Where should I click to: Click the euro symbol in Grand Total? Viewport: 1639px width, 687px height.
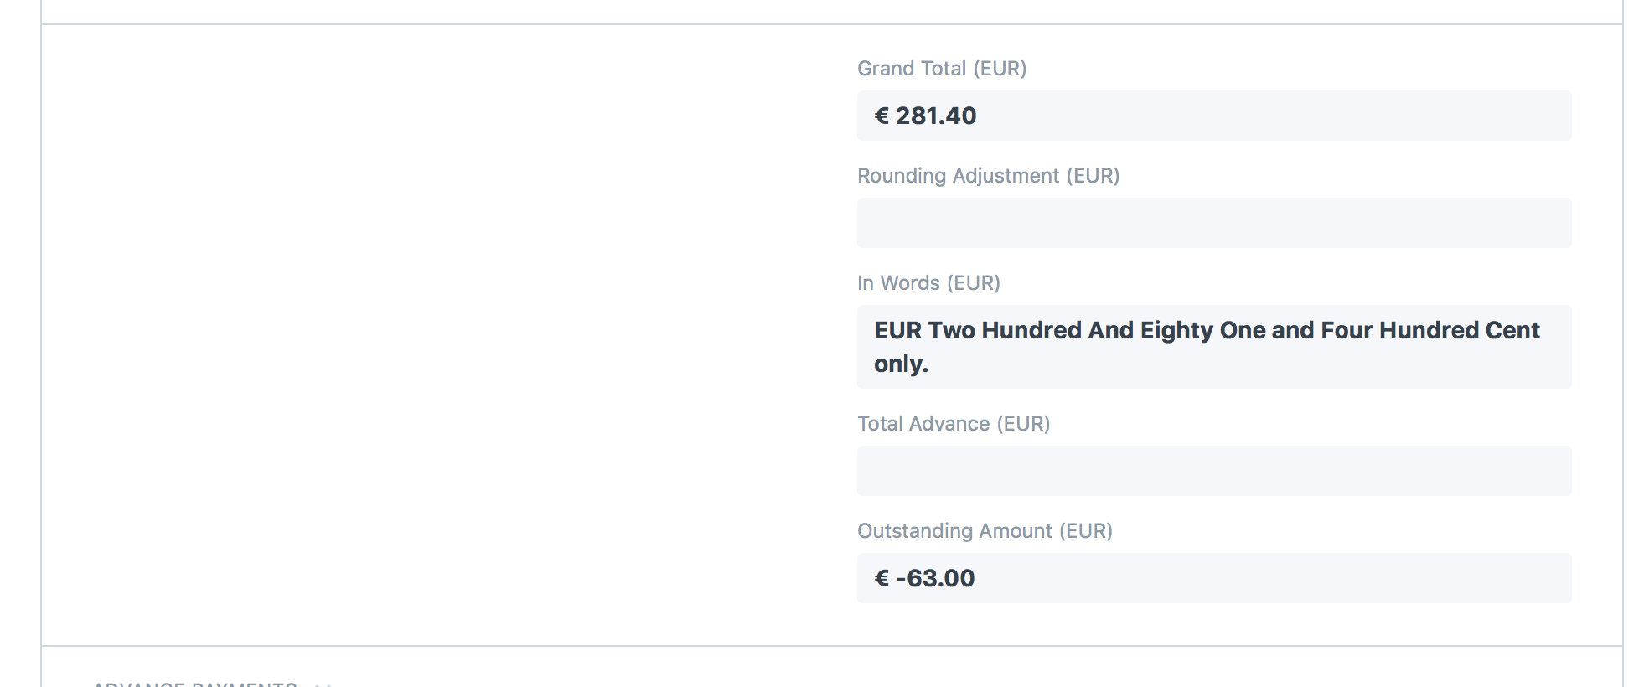pyautogui.click(x=882, y=116)
